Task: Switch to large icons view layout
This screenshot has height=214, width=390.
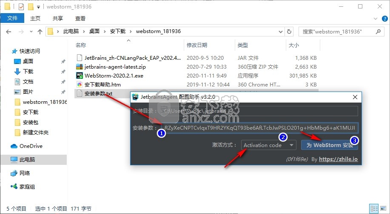Action: click(x=383, y=208)
